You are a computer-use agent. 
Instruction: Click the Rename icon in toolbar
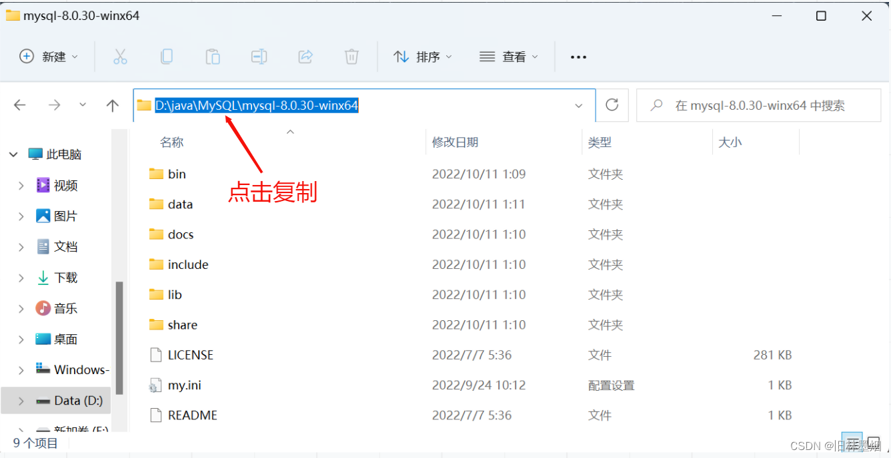click(x=259, y=57)
